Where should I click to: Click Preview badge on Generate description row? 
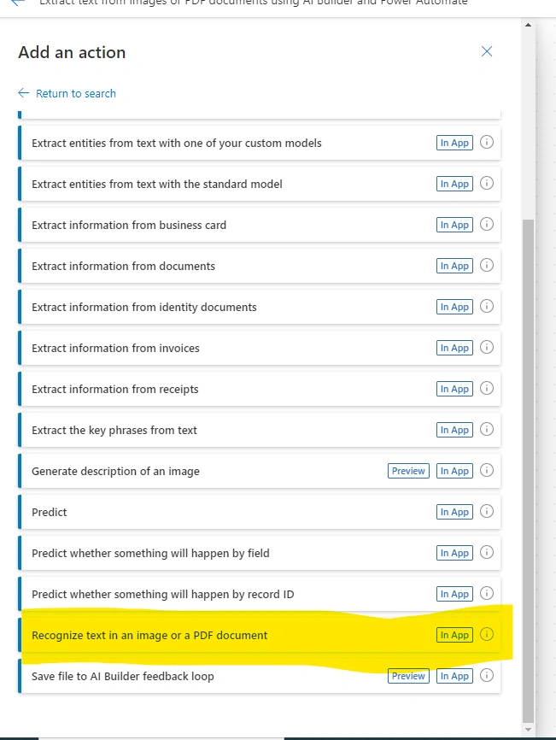tap(408, 471)
